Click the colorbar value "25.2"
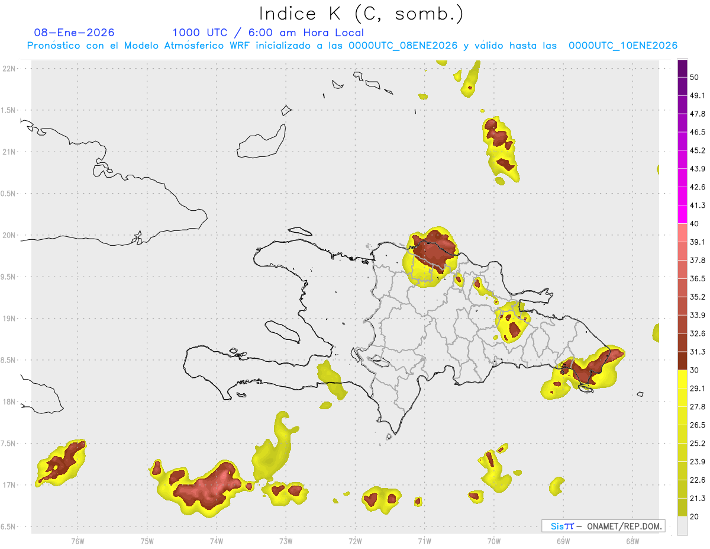The width and height of the screenshot is (710, 549). [698, 444]
